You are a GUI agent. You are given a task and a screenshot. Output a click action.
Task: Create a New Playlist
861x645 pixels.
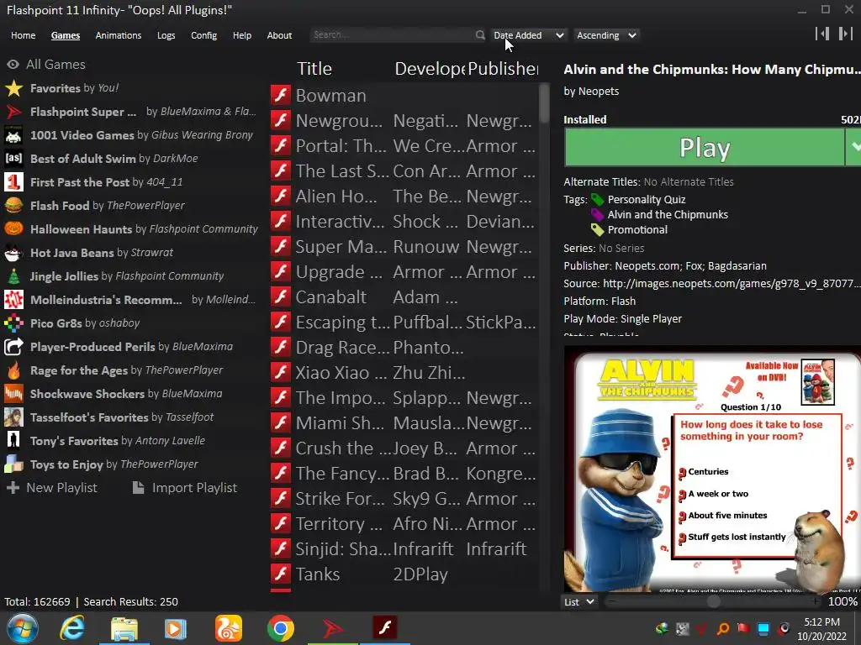click(52, 488)
